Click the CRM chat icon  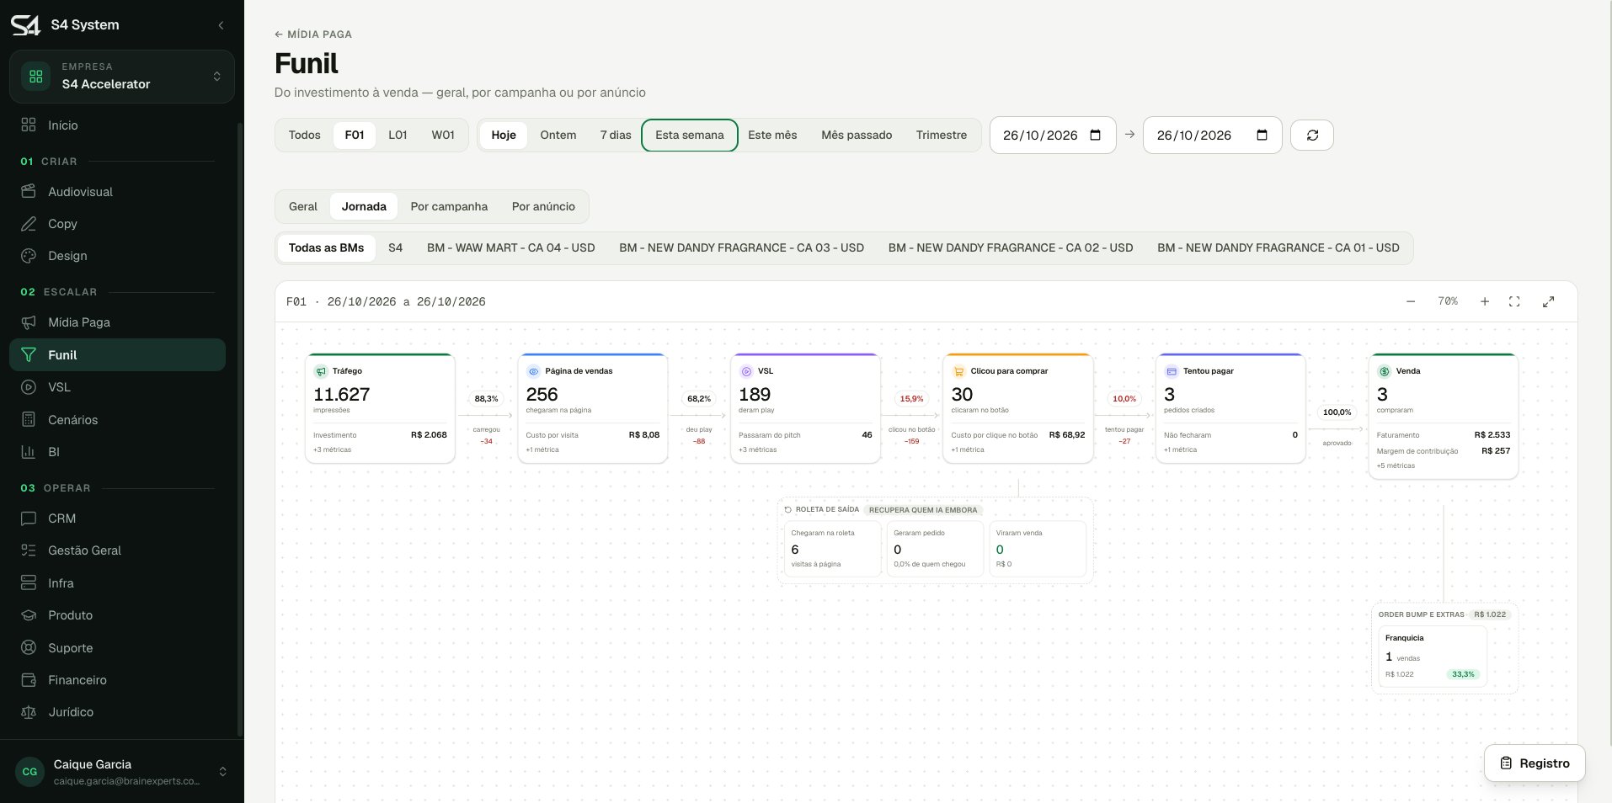click(29, 518)
